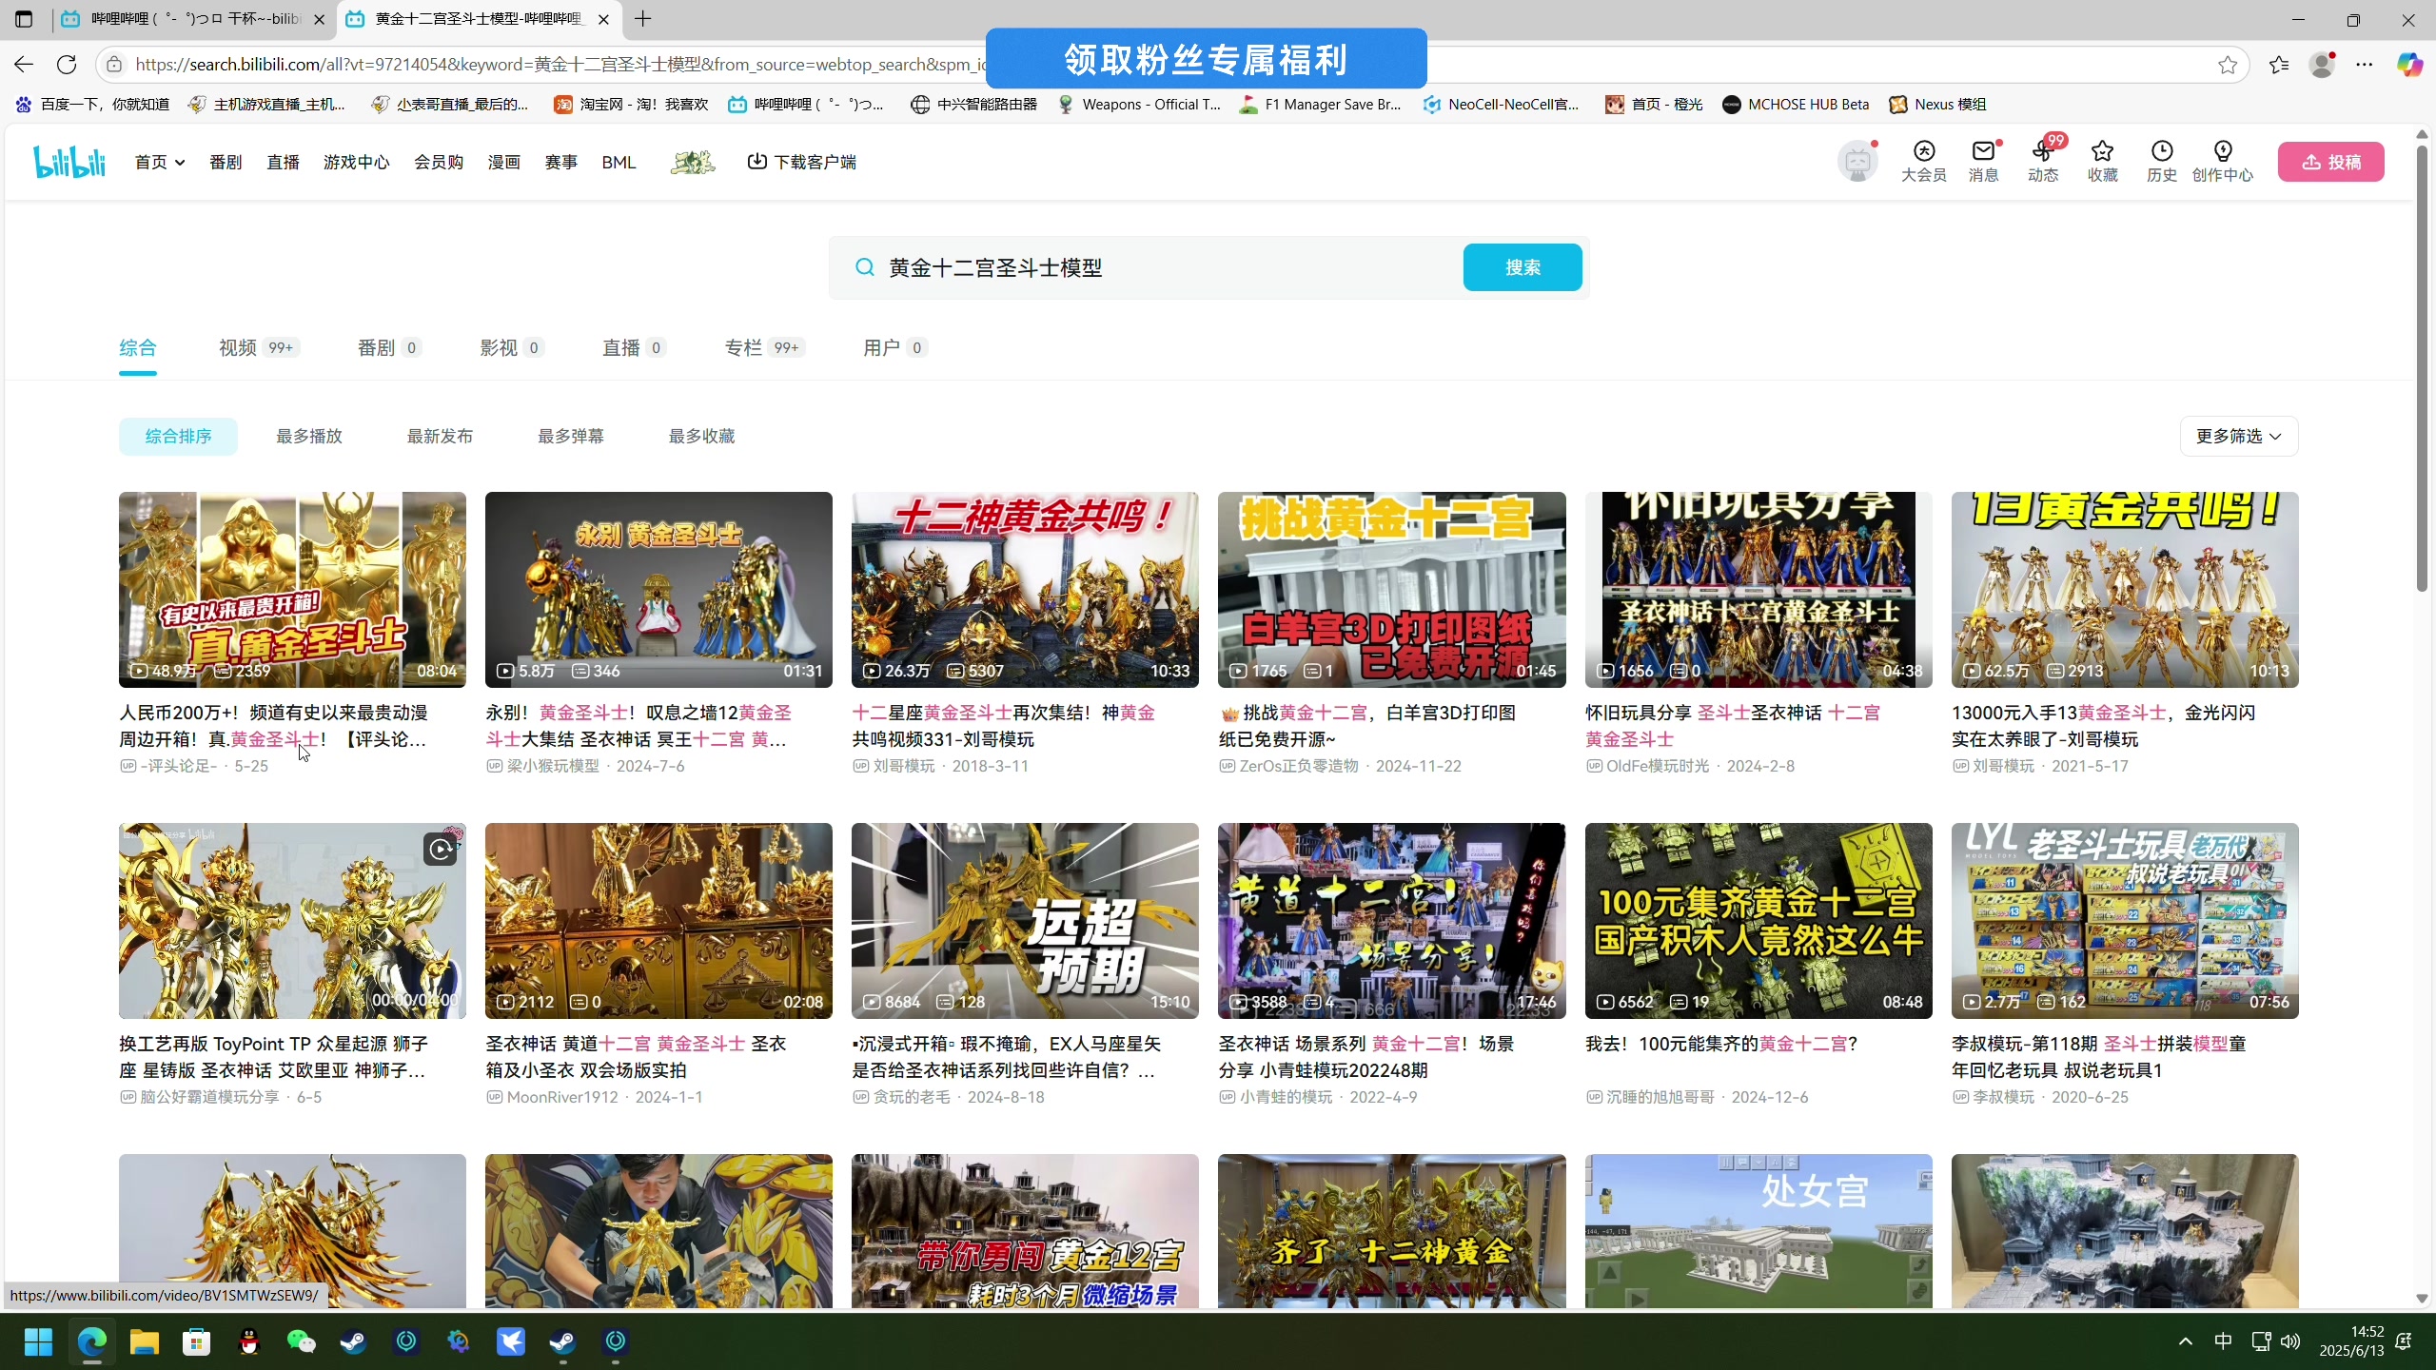This screenshot has height=1370, width=2436.
Task: Click the page vertical scrollbar
Action: [x=2423, y=367]
